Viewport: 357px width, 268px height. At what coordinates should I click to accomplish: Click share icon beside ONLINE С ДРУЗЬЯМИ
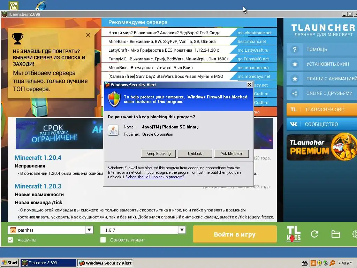click(x=295, y=94)
